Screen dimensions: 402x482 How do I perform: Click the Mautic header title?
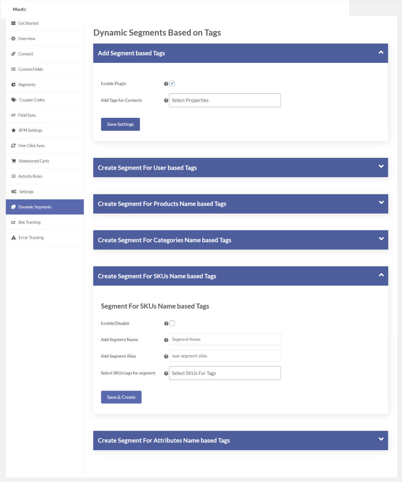[x=20, y=9]
